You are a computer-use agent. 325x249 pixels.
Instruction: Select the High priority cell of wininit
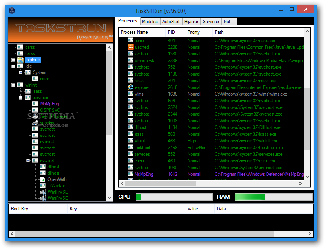click(192, 141)
